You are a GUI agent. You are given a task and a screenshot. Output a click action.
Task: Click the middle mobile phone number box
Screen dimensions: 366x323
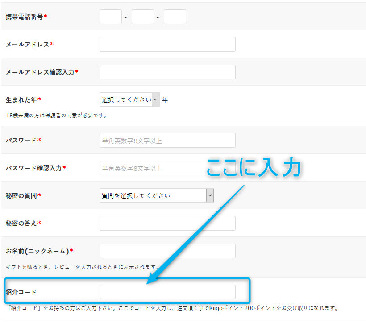click(x=142, y=17)
